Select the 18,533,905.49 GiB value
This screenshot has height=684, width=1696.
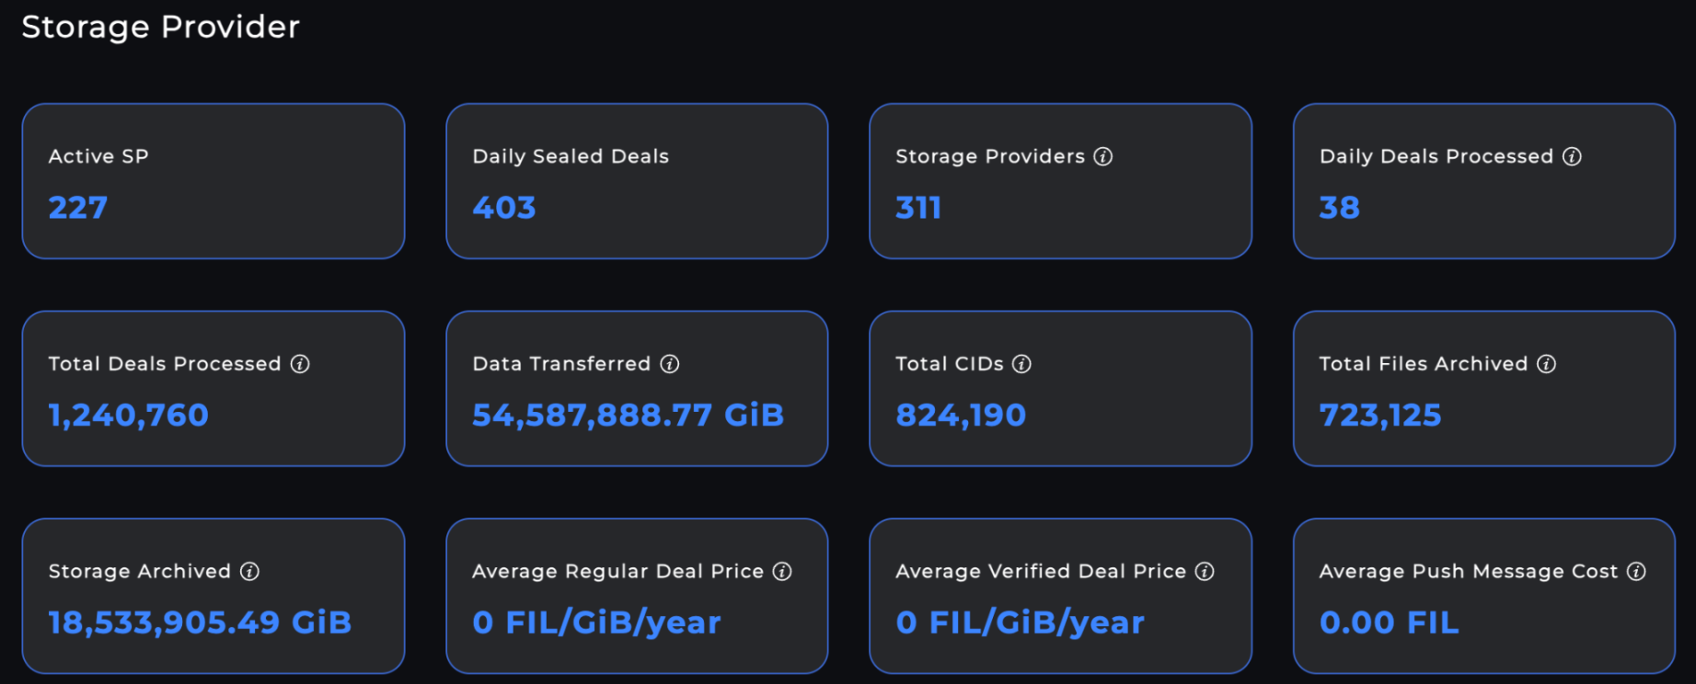tap(200, 623)
